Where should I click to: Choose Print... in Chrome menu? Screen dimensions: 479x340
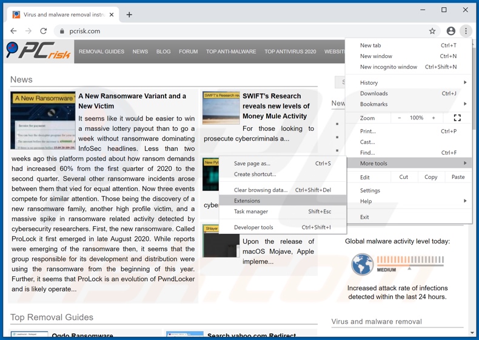(x=409, y=131)
